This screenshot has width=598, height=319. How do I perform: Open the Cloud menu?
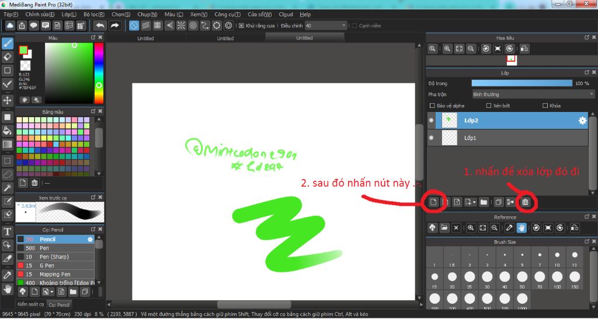point(286,15)
